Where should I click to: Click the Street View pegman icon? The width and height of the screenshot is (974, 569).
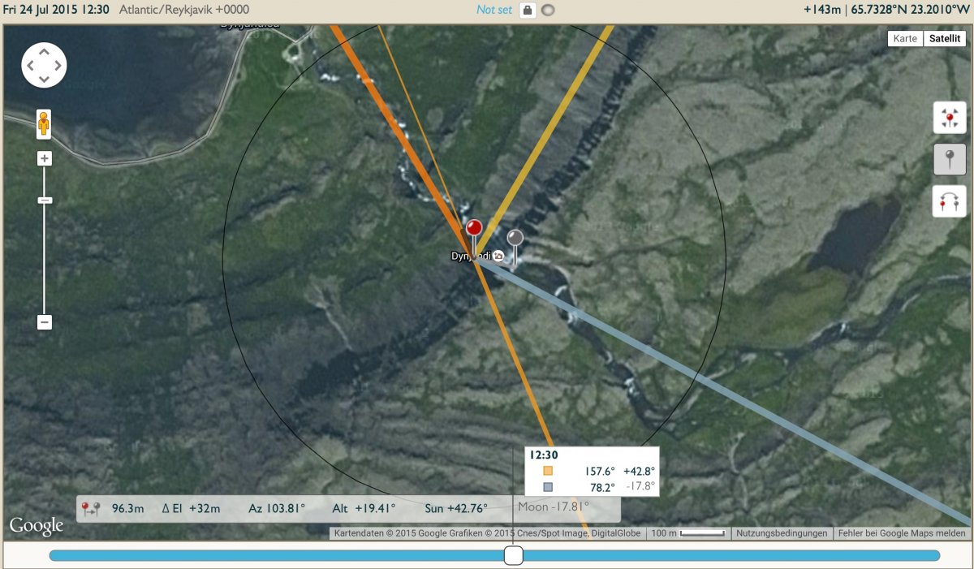[44, 124]
